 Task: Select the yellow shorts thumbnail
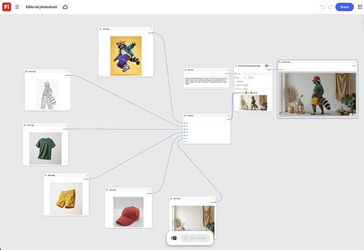66,199
